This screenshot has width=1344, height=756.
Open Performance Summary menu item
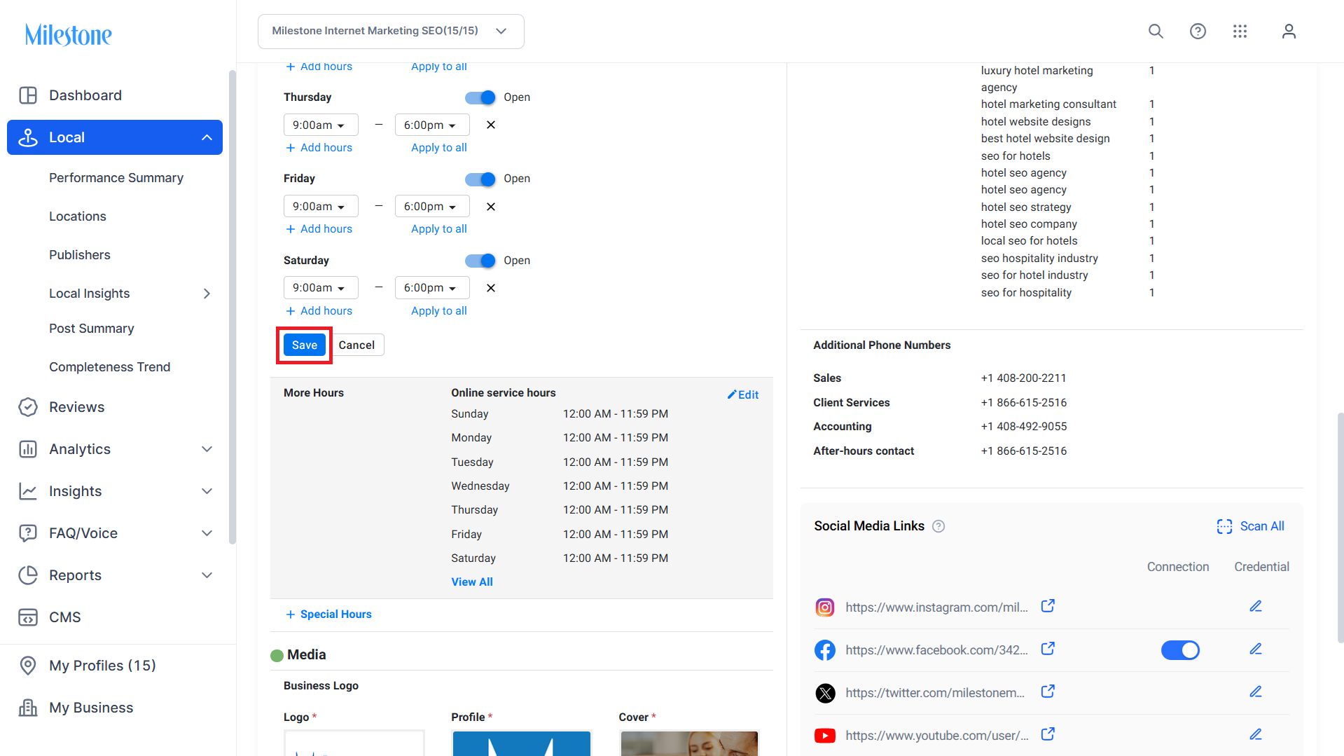click(116, 178)
